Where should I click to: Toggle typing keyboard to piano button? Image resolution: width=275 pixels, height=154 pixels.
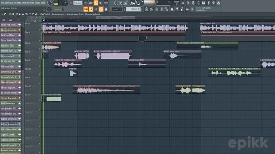click(x=86, y=9)
